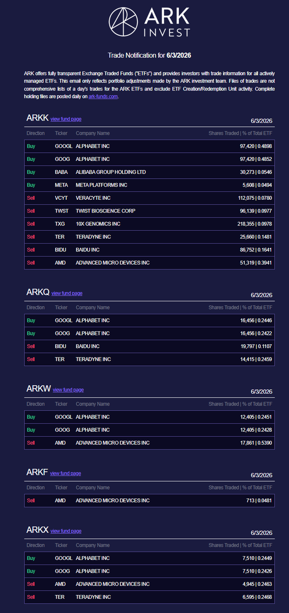Click META PLATFORMS INC company name
289x613 pixels.
click(x=102, y=185)
